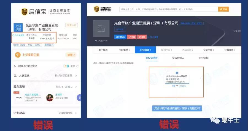This screenshot has width=248, height=131.
Task: Click the 启信宝 shield logo in mobile view
Action: [25, 12]
